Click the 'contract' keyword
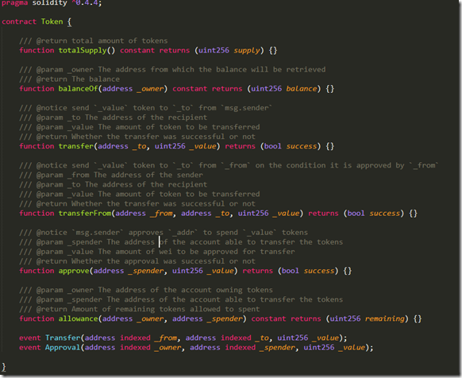 [19, 21]
